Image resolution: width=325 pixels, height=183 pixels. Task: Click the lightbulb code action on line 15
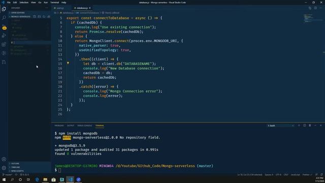(68, 63)
